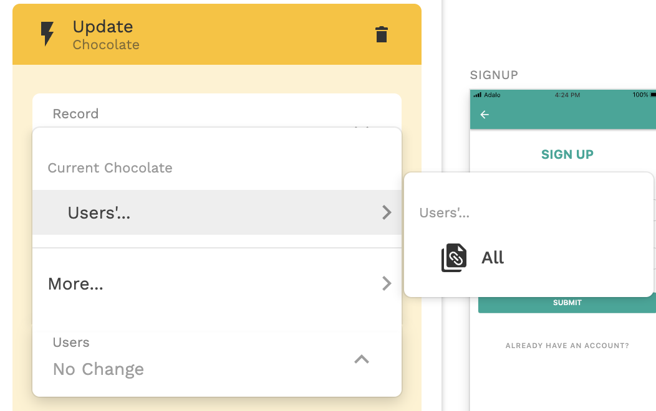Delete the Update Chocolate action via trash icon

coord(382,34)
